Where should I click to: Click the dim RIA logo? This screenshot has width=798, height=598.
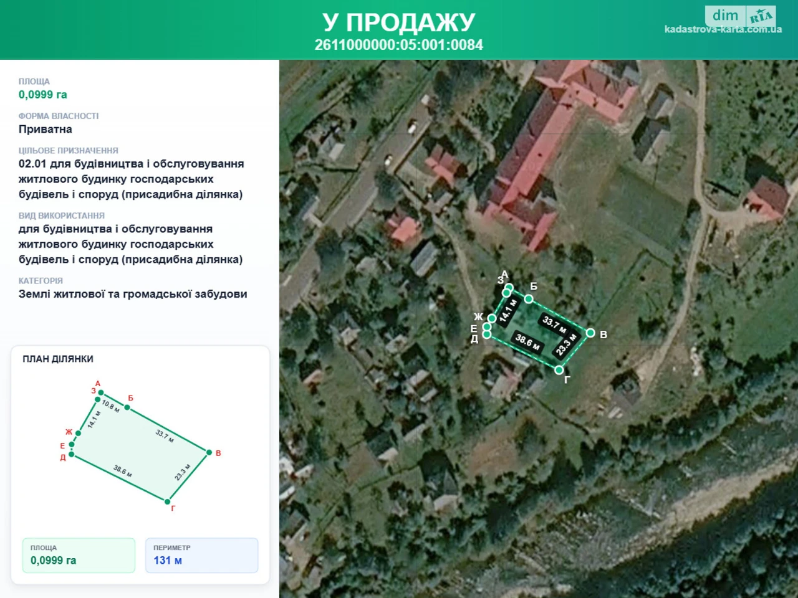[741, 16]
